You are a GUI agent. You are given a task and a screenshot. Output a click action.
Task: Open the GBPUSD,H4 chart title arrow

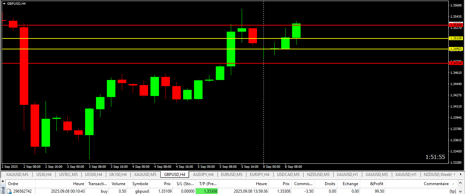(4, 3)
